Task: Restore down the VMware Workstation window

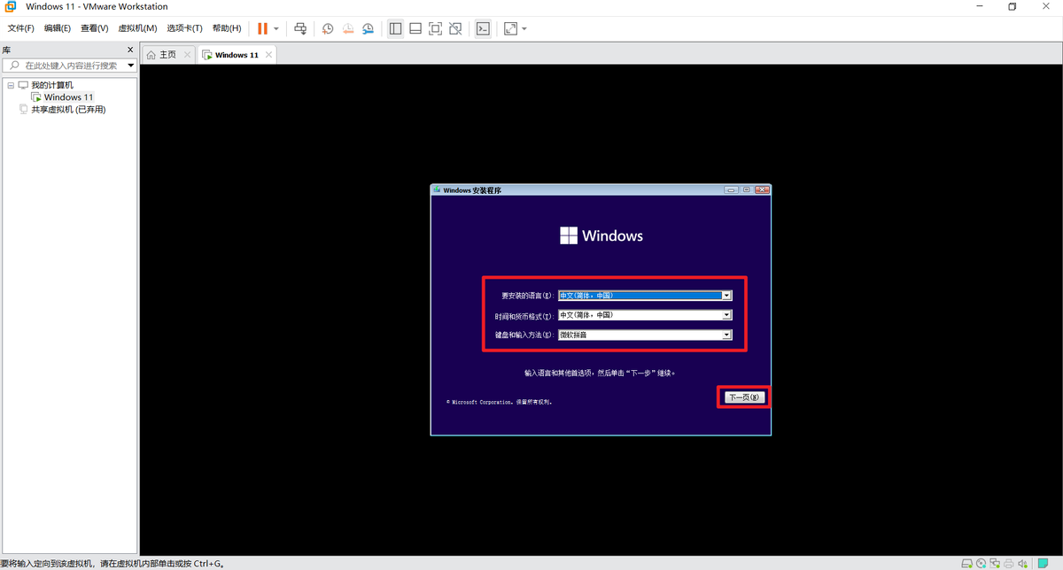Action: (x=1013, y=7)
